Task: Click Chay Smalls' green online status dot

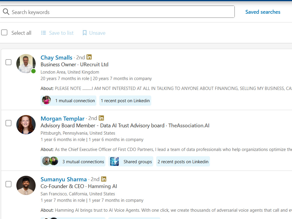Action: coord(33,71)
